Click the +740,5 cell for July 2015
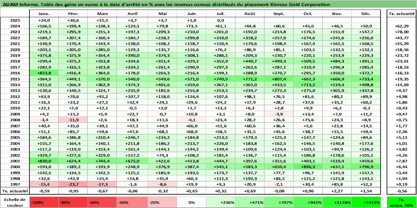Screen dimensions: 417x208 220,79
